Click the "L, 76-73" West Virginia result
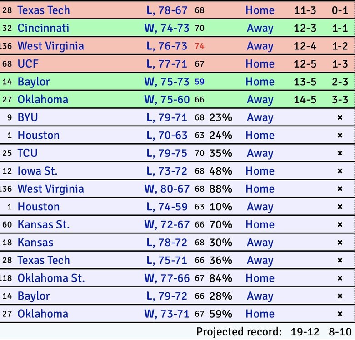The image size is (355, 340). (x=166, y=46)
